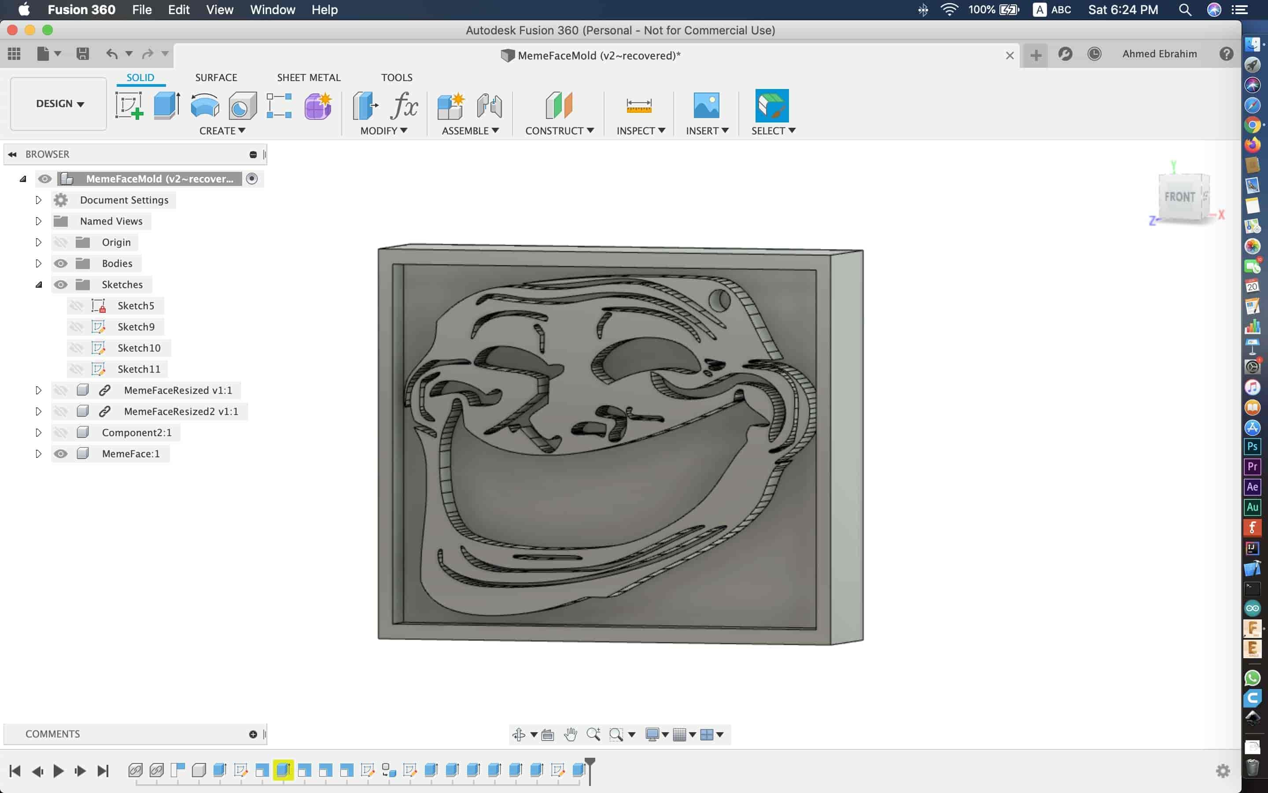This screenshot has width=1268, height=793.
Task: Switch to the SHEET METAL tab
Action: coord(309,77)
